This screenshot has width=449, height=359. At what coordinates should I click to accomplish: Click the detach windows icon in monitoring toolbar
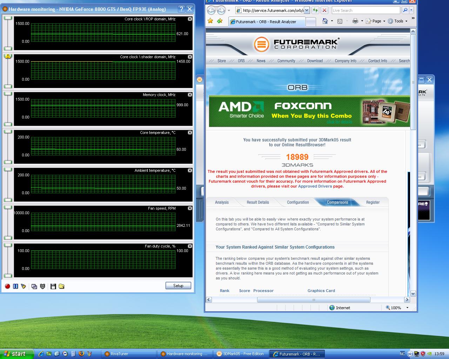[x=34, y=286]
